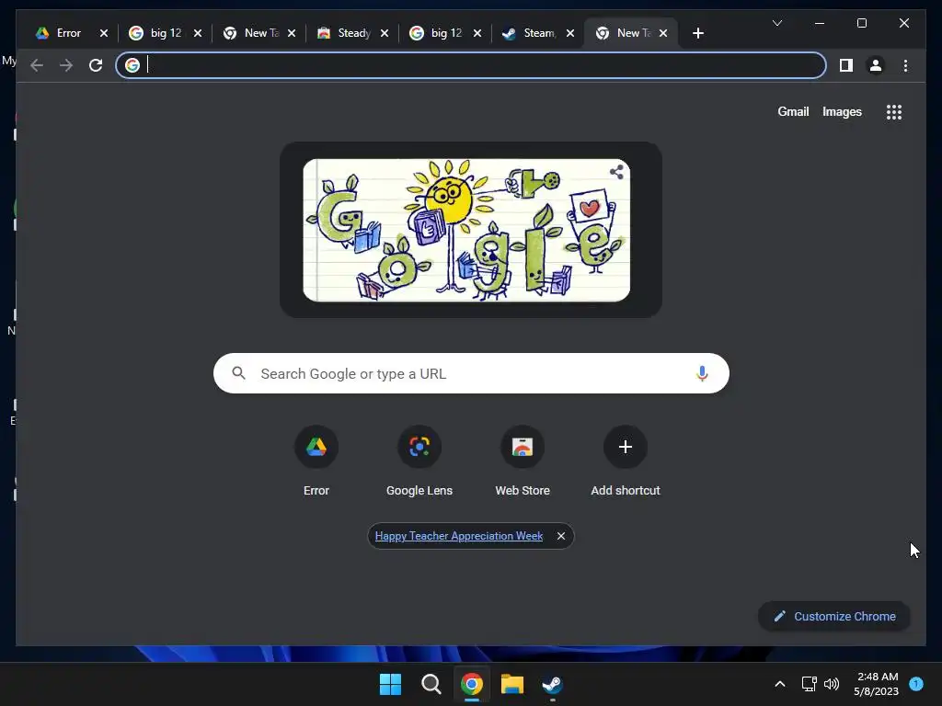Click the magnifier in the search box

tap(238, 373)
